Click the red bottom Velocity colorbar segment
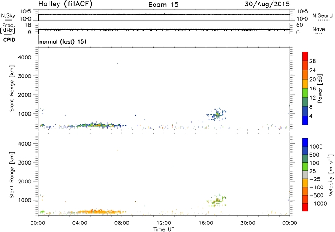The image size is (335, 232). click(x=305, y=207)
